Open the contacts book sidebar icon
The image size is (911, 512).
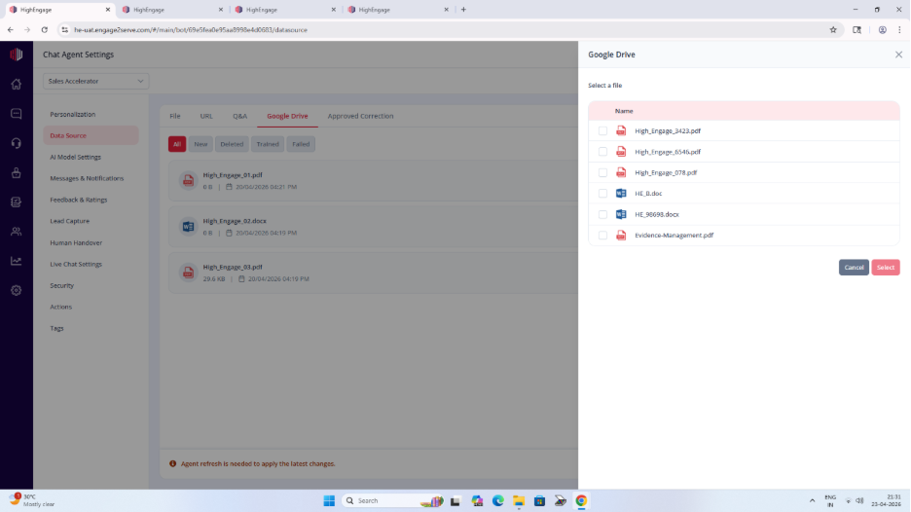[17, 202]
